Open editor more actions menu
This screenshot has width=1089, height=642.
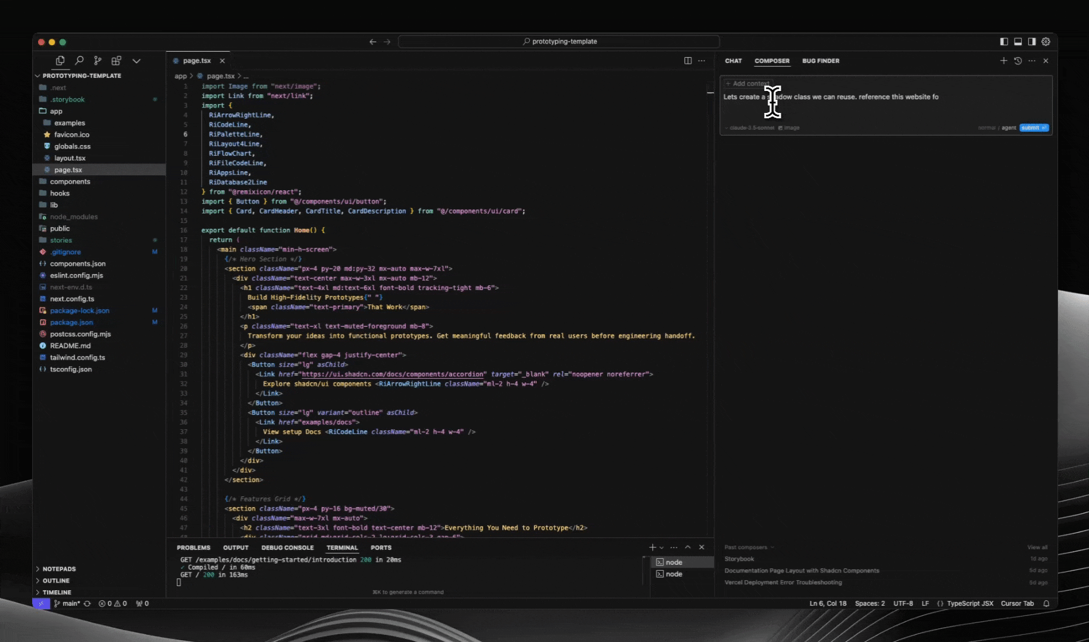(x=702, y=61)
